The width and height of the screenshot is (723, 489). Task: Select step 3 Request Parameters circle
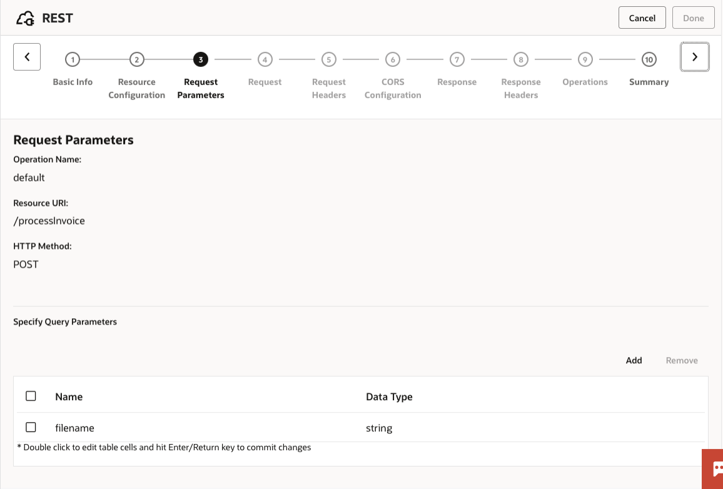point(201,60)
